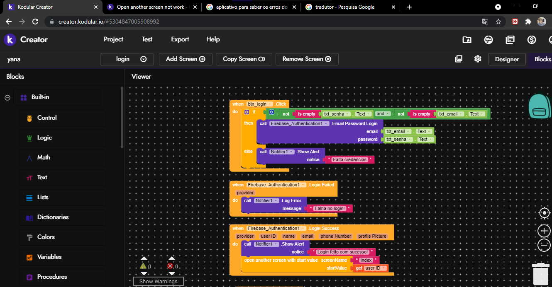Click the Add Screen button
This screenshot has height=287, width=552.
[x=186, y=59]
